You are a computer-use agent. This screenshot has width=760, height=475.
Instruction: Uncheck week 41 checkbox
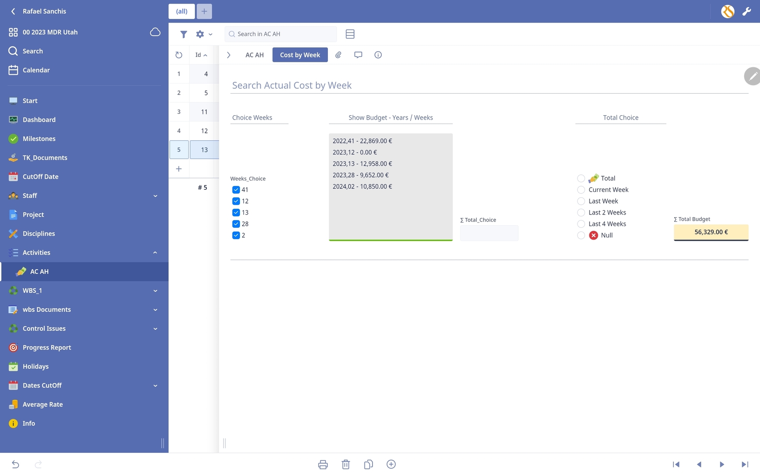(x=236, y=190)
